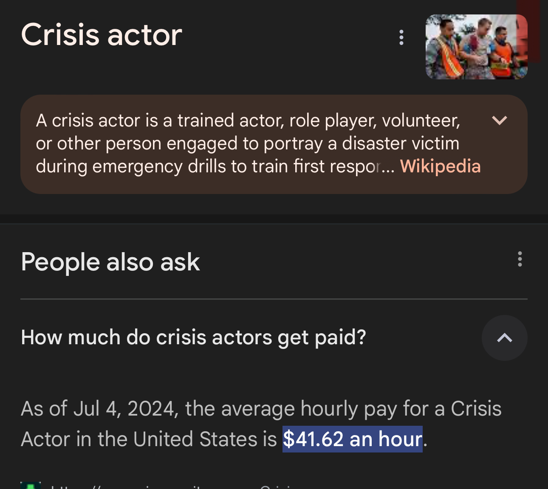
Task: Click "Actor in the United States is" text
Action: [x=149, y=439]
